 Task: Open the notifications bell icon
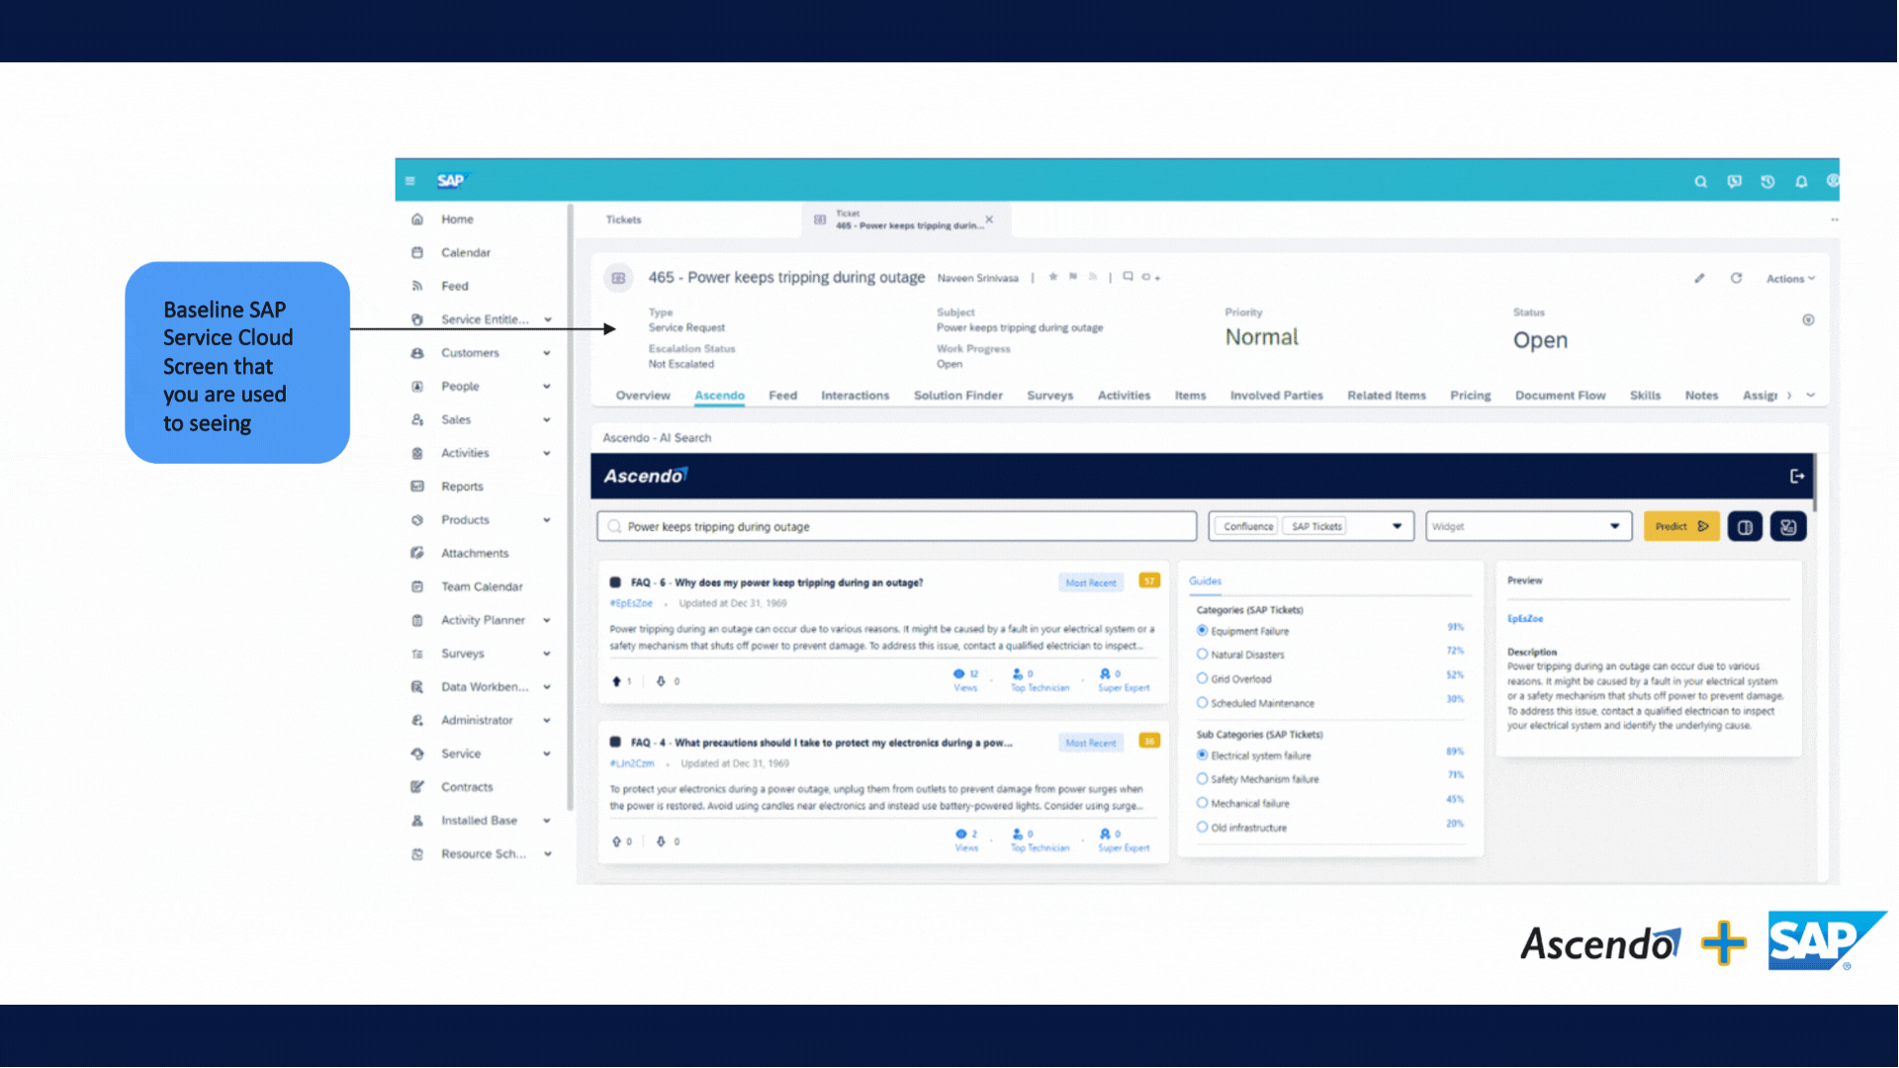point(1801,181)
